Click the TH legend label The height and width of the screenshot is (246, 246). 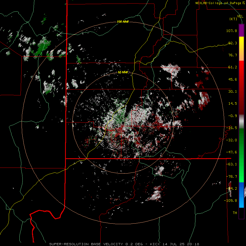[x=235, y=213]
